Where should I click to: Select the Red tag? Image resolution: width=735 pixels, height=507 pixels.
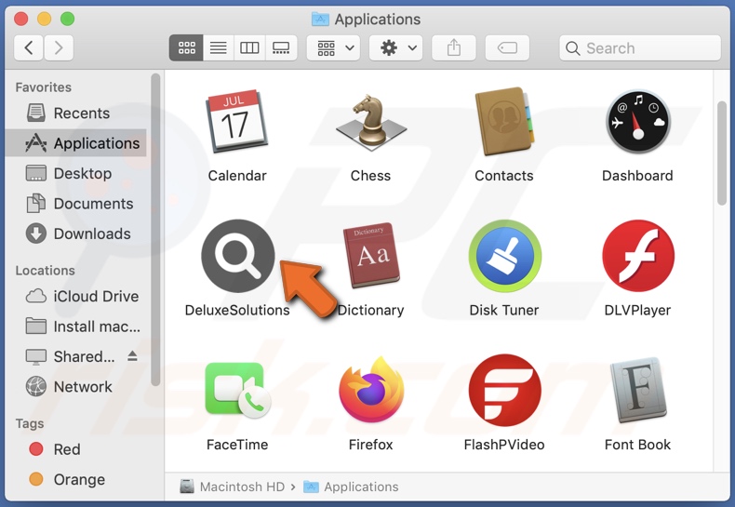click(x=75, y=449)
